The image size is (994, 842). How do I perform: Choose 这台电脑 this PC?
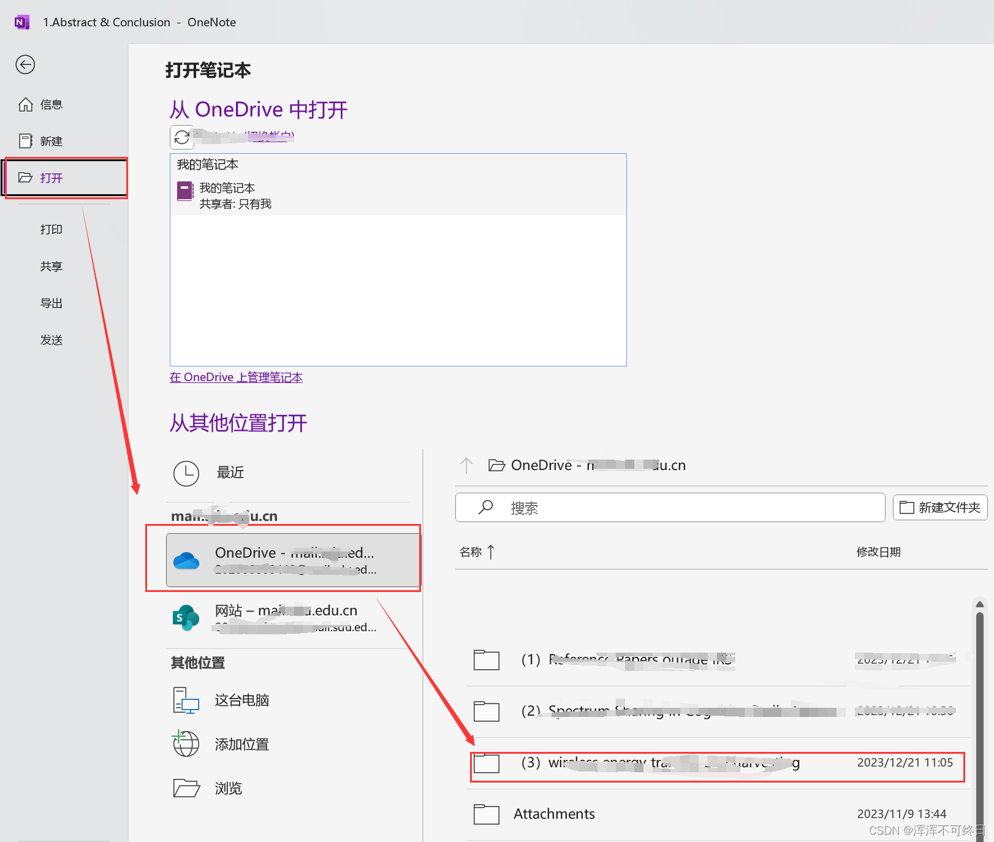click(x=288, y=700)
